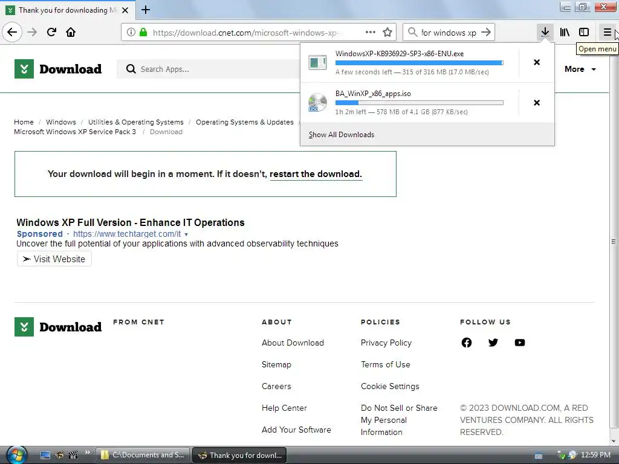Viewport: 619px width, 464px height.
Task: Click WindowsXP-KB936929-SP3-x86-ENU.exe file name
Action: 400,54
